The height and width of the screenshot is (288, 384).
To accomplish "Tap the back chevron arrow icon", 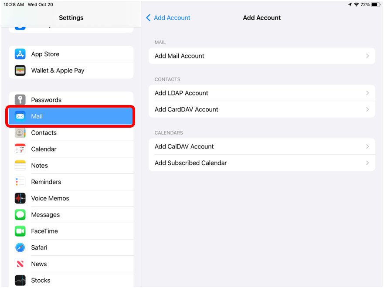I will pos(148,17).
